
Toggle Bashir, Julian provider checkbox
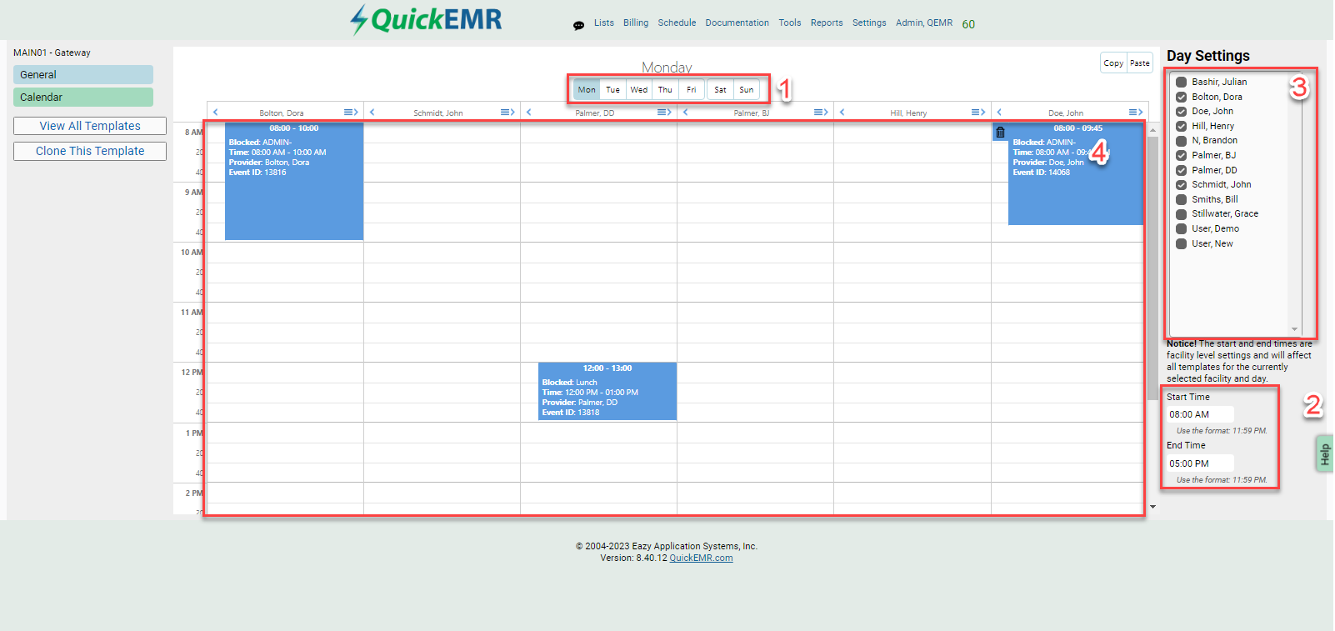tap(1181, 82)
